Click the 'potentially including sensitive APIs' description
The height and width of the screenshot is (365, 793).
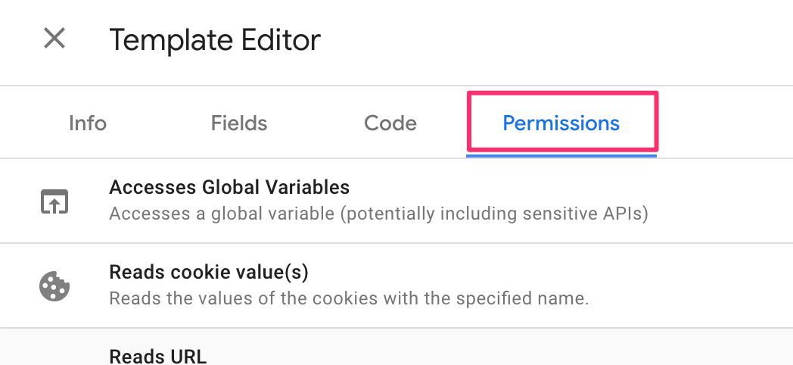(493, 214)
